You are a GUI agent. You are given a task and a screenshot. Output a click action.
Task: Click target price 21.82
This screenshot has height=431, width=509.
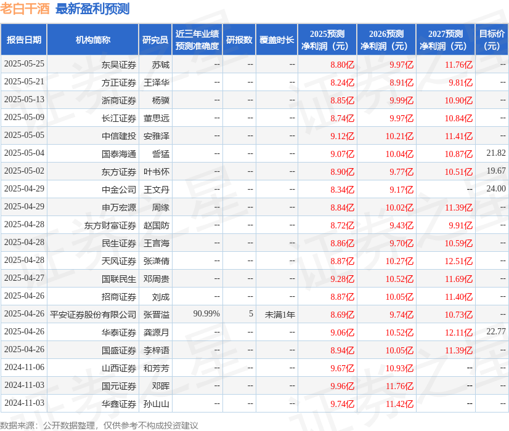click(x=496, y=153)
